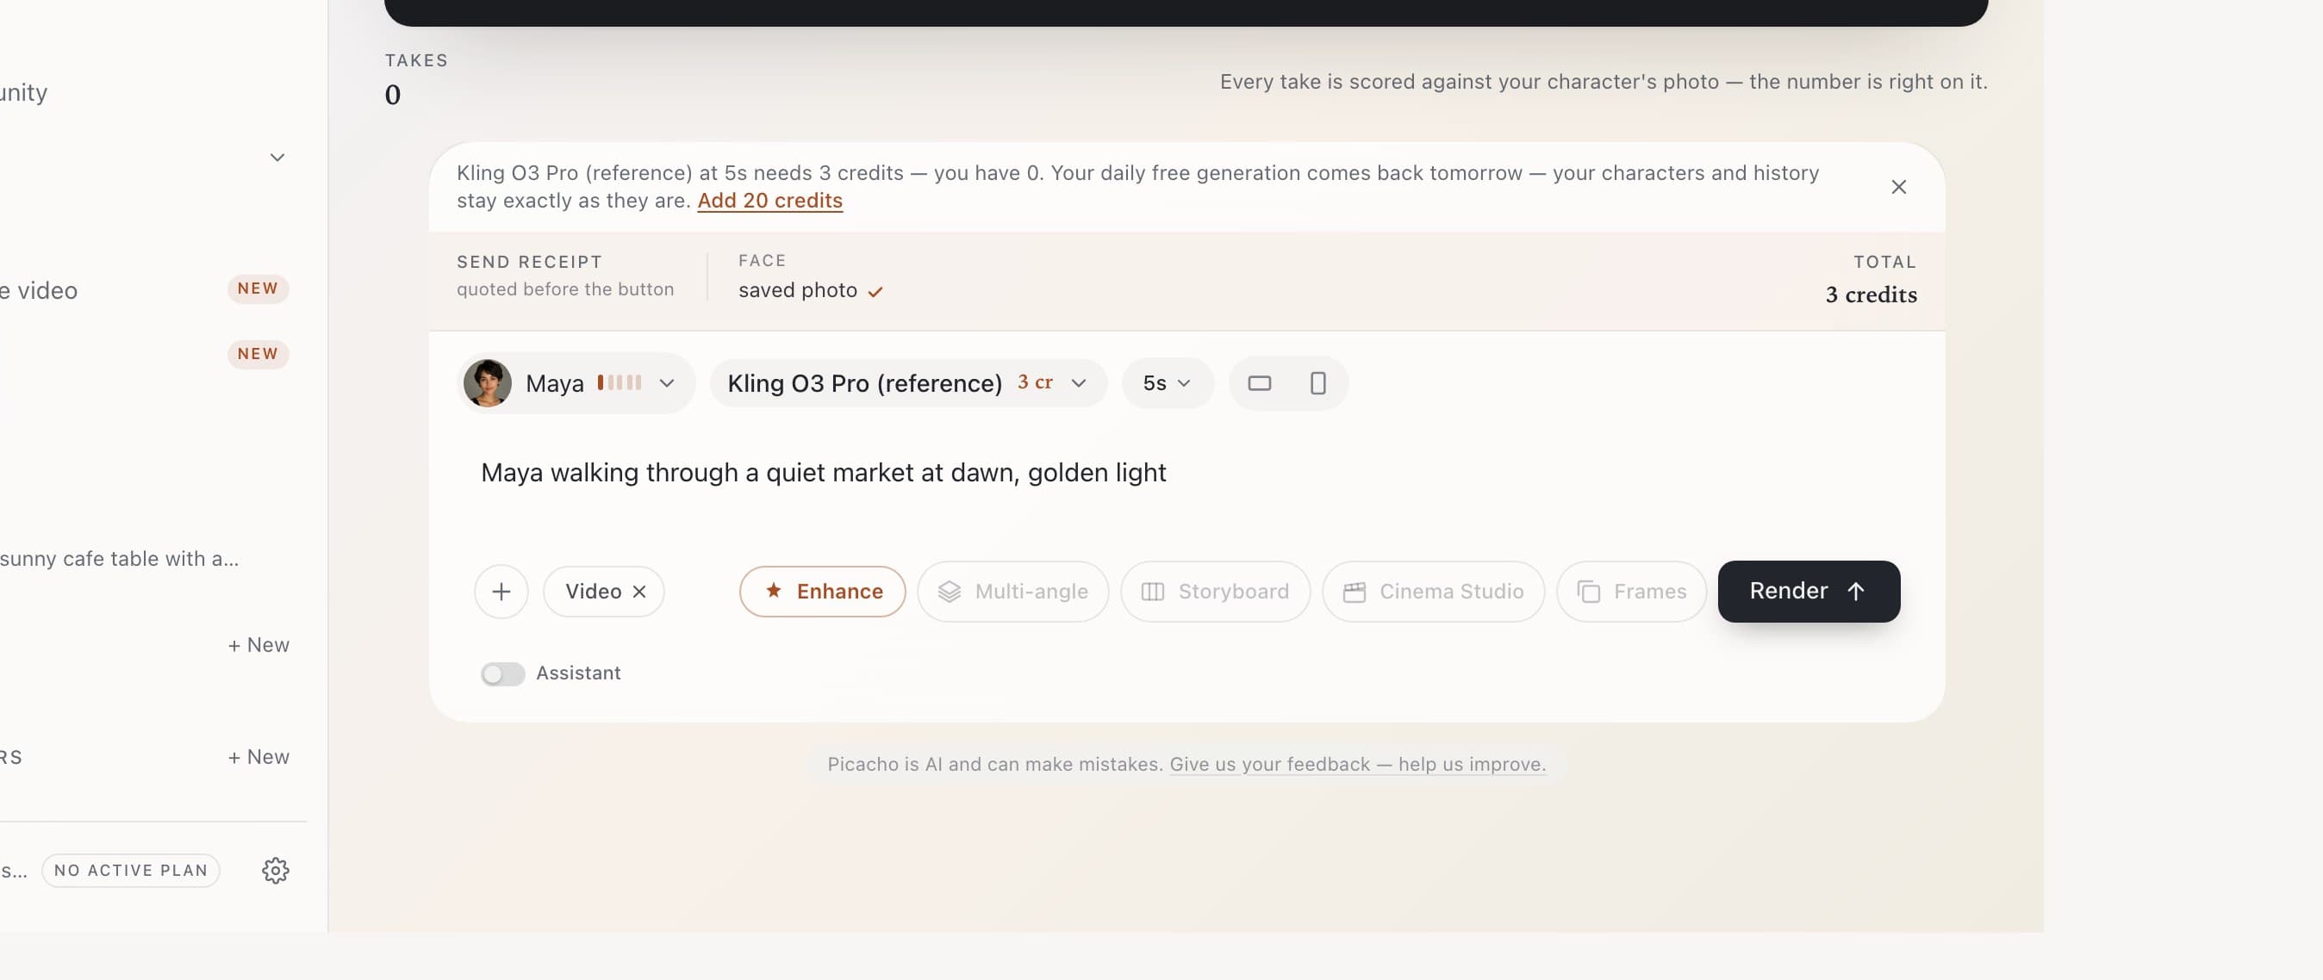
Task: Click the Add 20 credits link
Action: [x=770, y=200]
